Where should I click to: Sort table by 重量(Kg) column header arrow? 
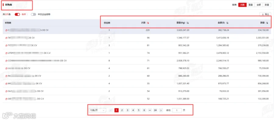click(188, 23)
